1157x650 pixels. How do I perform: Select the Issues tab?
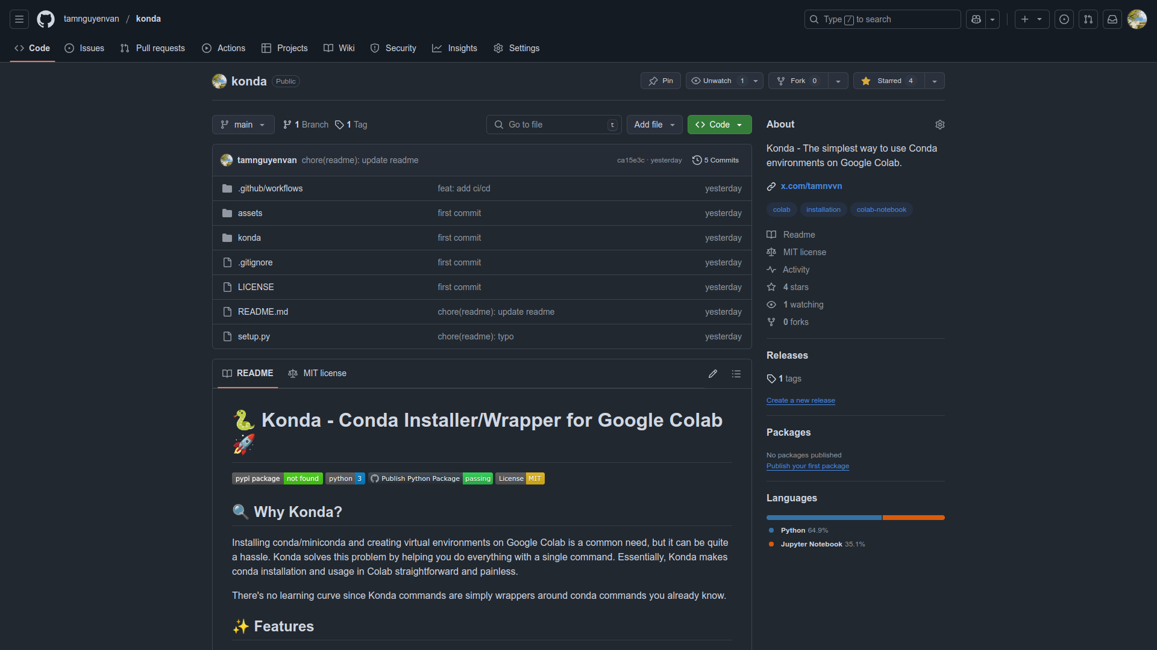click(84, 48)
